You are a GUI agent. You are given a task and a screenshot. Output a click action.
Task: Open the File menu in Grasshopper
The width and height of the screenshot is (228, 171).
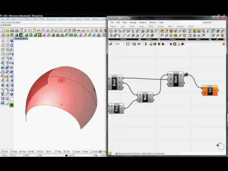point(112,22)
